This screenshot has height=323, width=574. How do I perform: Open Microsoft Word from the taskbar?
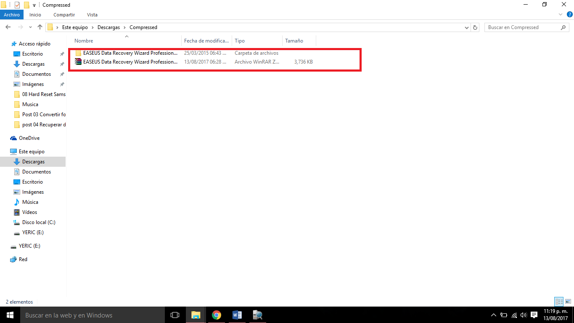click(237, 315)
